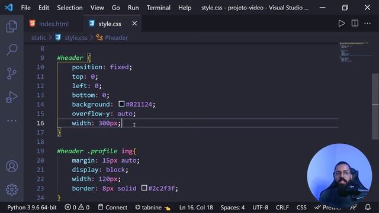Open the View menu
The height and width of the screenshot is (213, 379).
coord(97,8)
